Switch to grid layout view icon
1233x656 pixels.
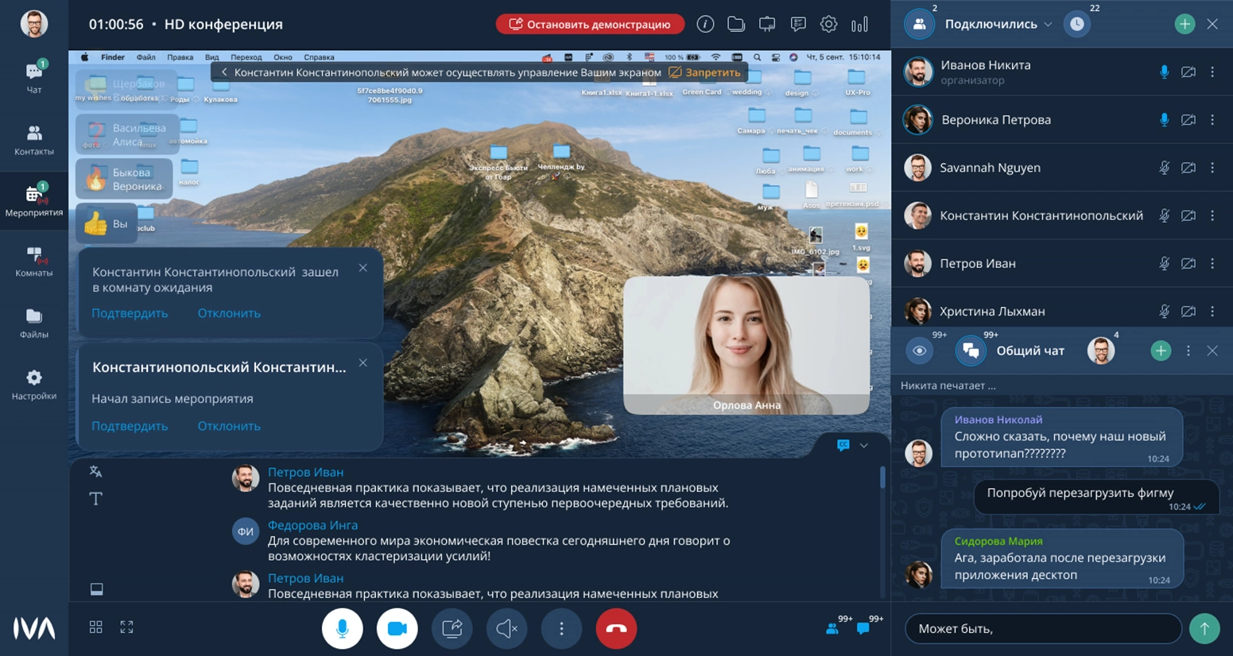96,627
